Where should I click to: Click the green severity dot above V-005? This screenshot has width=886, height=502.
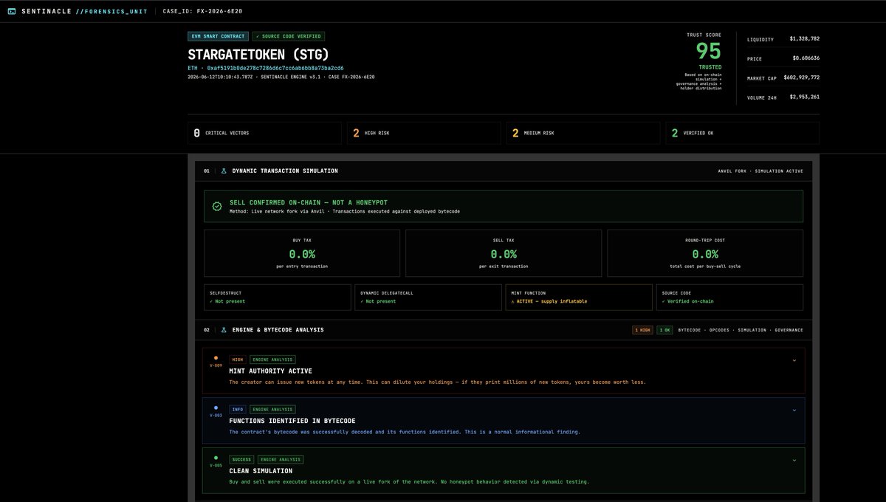pos(216,458)
